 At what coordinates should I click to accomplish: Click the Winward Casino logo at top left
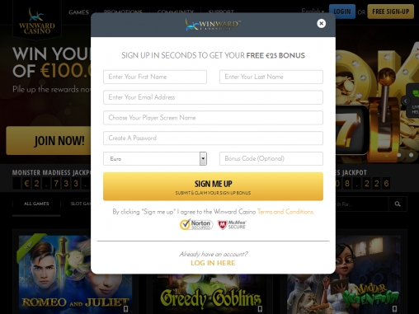tap(37, 21)
